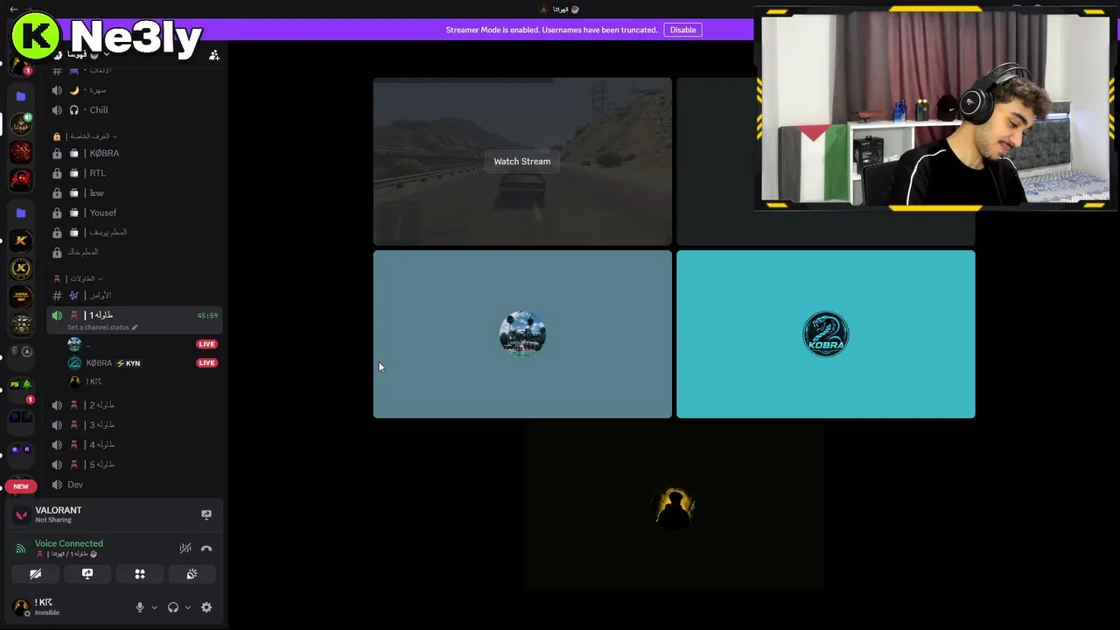Jump to NEW unread servers indicator
Image resolution: width=1120 pixels, height=630 pixels.
coord(20,486)
